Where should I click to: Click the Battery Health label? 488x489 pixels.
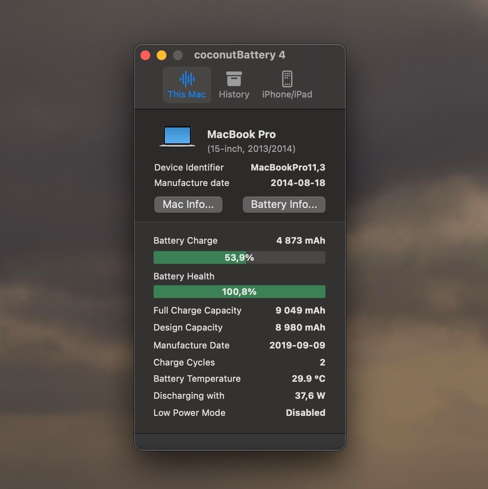tap(184, 276)
